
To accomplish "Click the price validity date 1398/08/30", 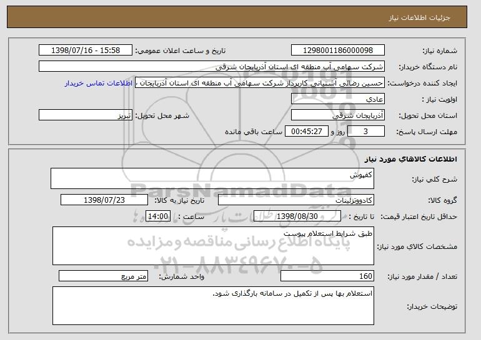I will click(297, 216).
